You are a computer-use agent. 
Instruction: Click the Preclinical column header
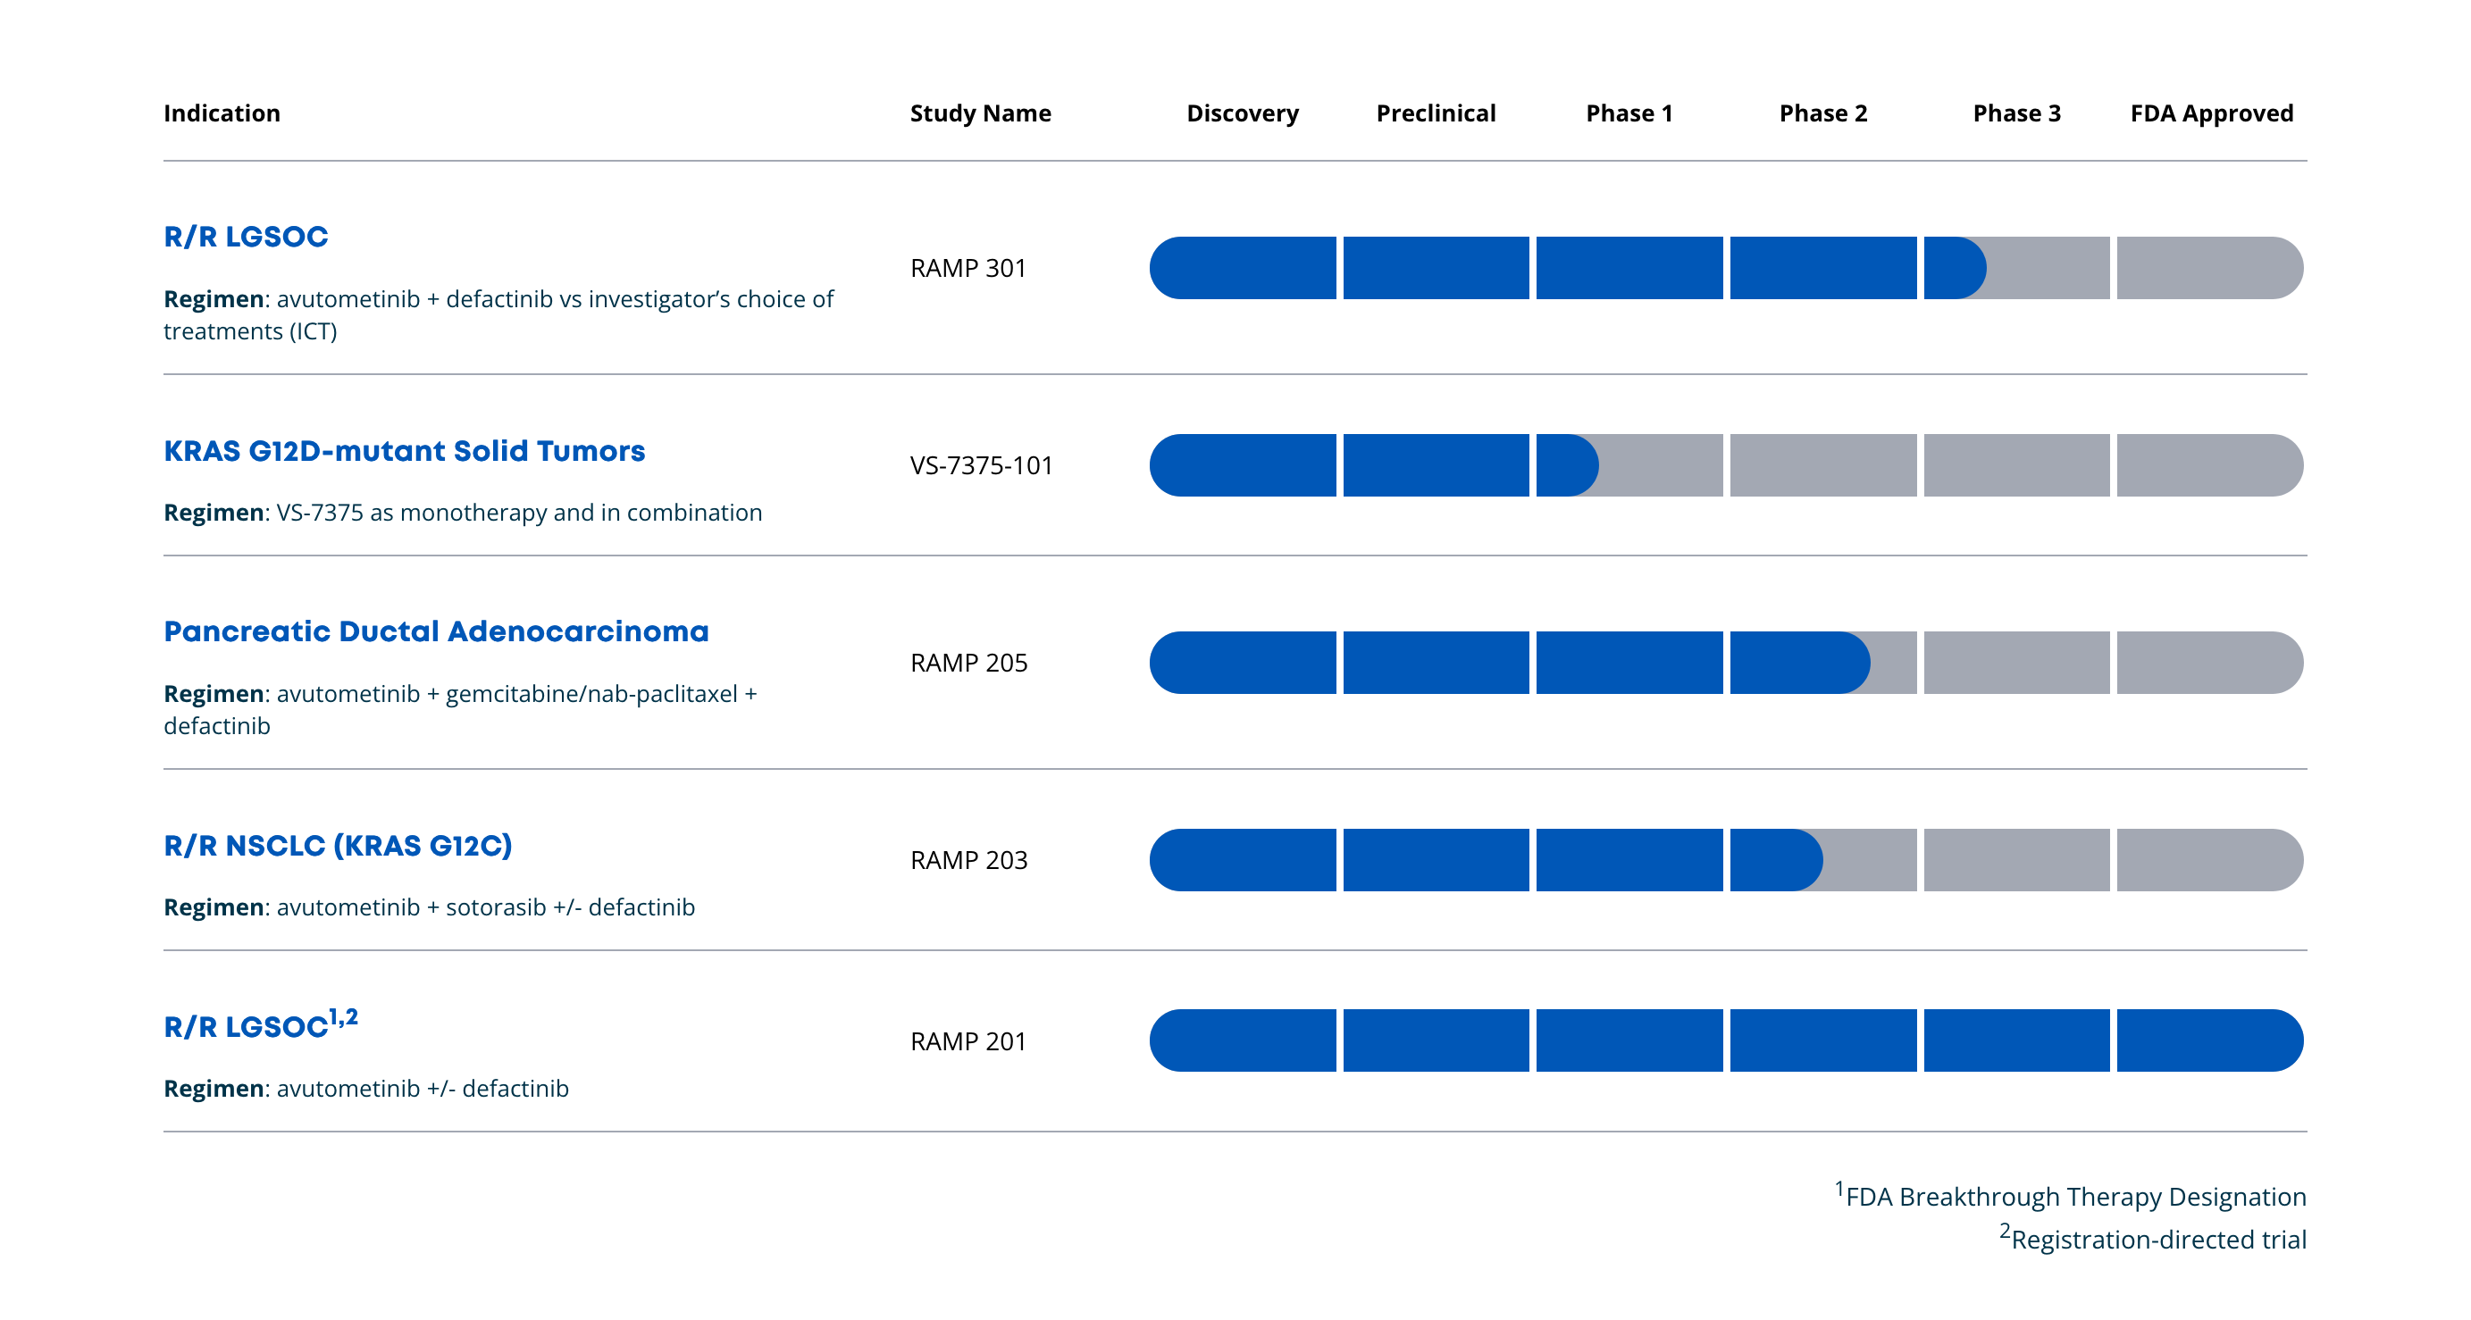(x=1435, y=113)
